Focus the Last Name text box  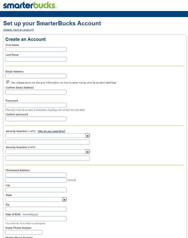click(36, 59)
